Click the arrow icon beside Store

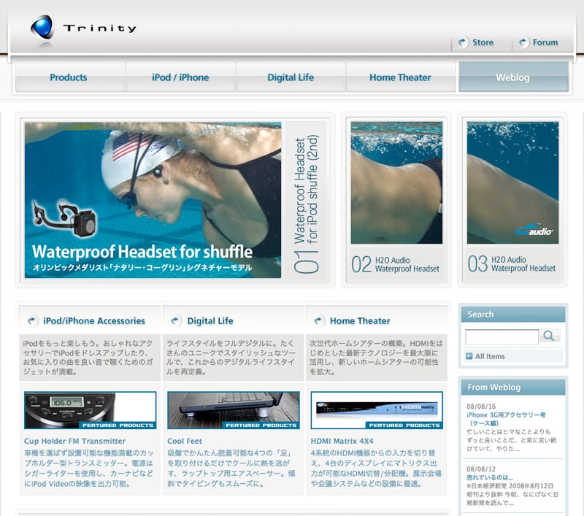(x=463, y=43)
